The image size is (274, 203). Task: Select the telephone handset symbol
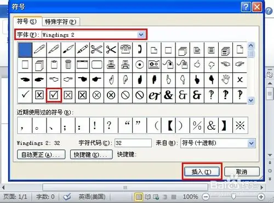point(140,50)
